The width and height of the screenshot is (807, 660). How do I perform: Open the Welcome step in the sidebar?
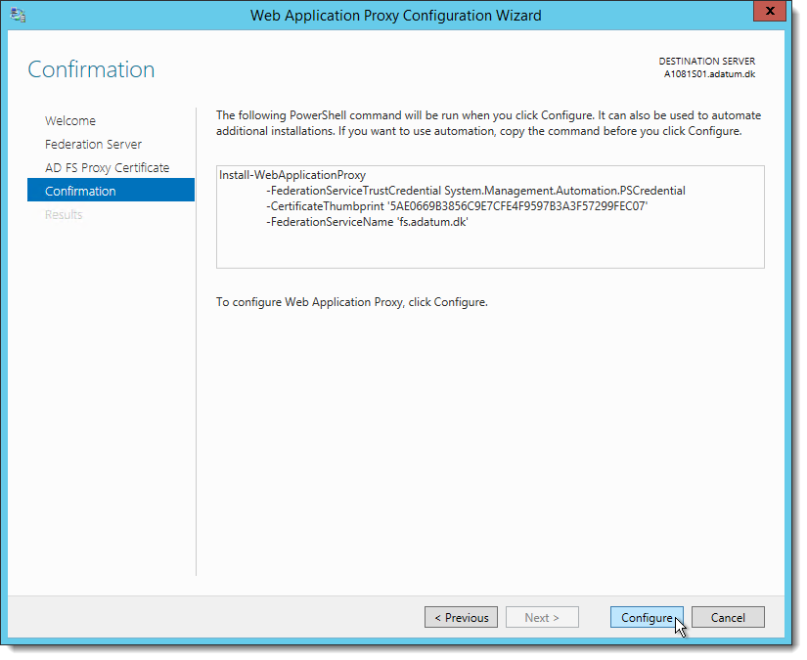pos(70,121)
